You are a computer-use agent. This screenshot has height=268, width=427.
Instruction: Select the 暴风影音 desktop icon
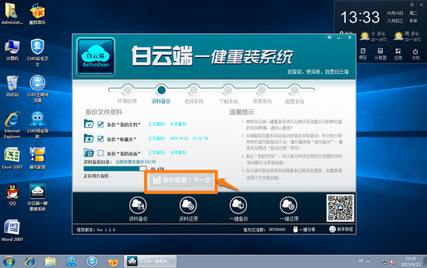click(x=37, y=158)
